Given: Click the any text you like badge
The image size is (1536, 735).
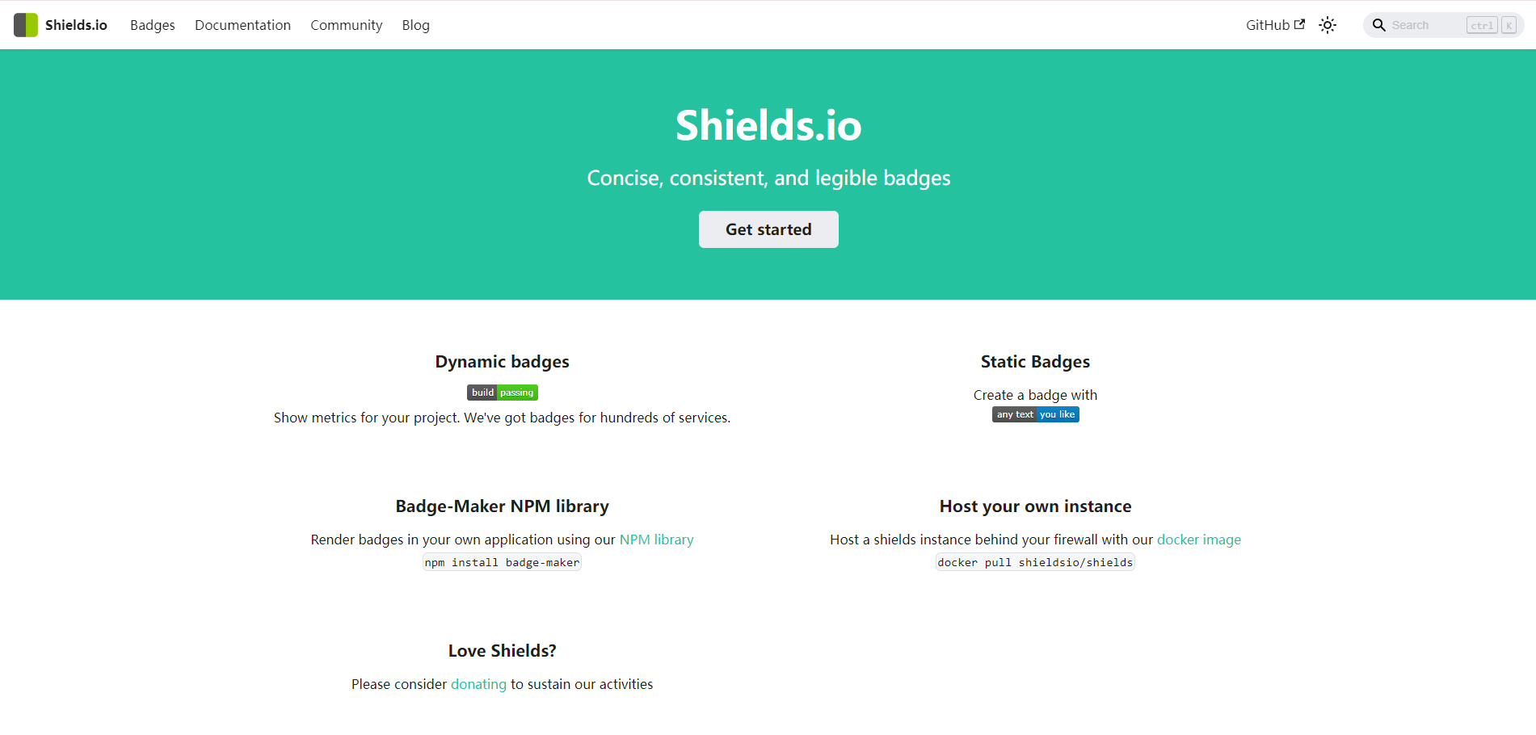Looking at the screenshot, I should [1035, 414].
